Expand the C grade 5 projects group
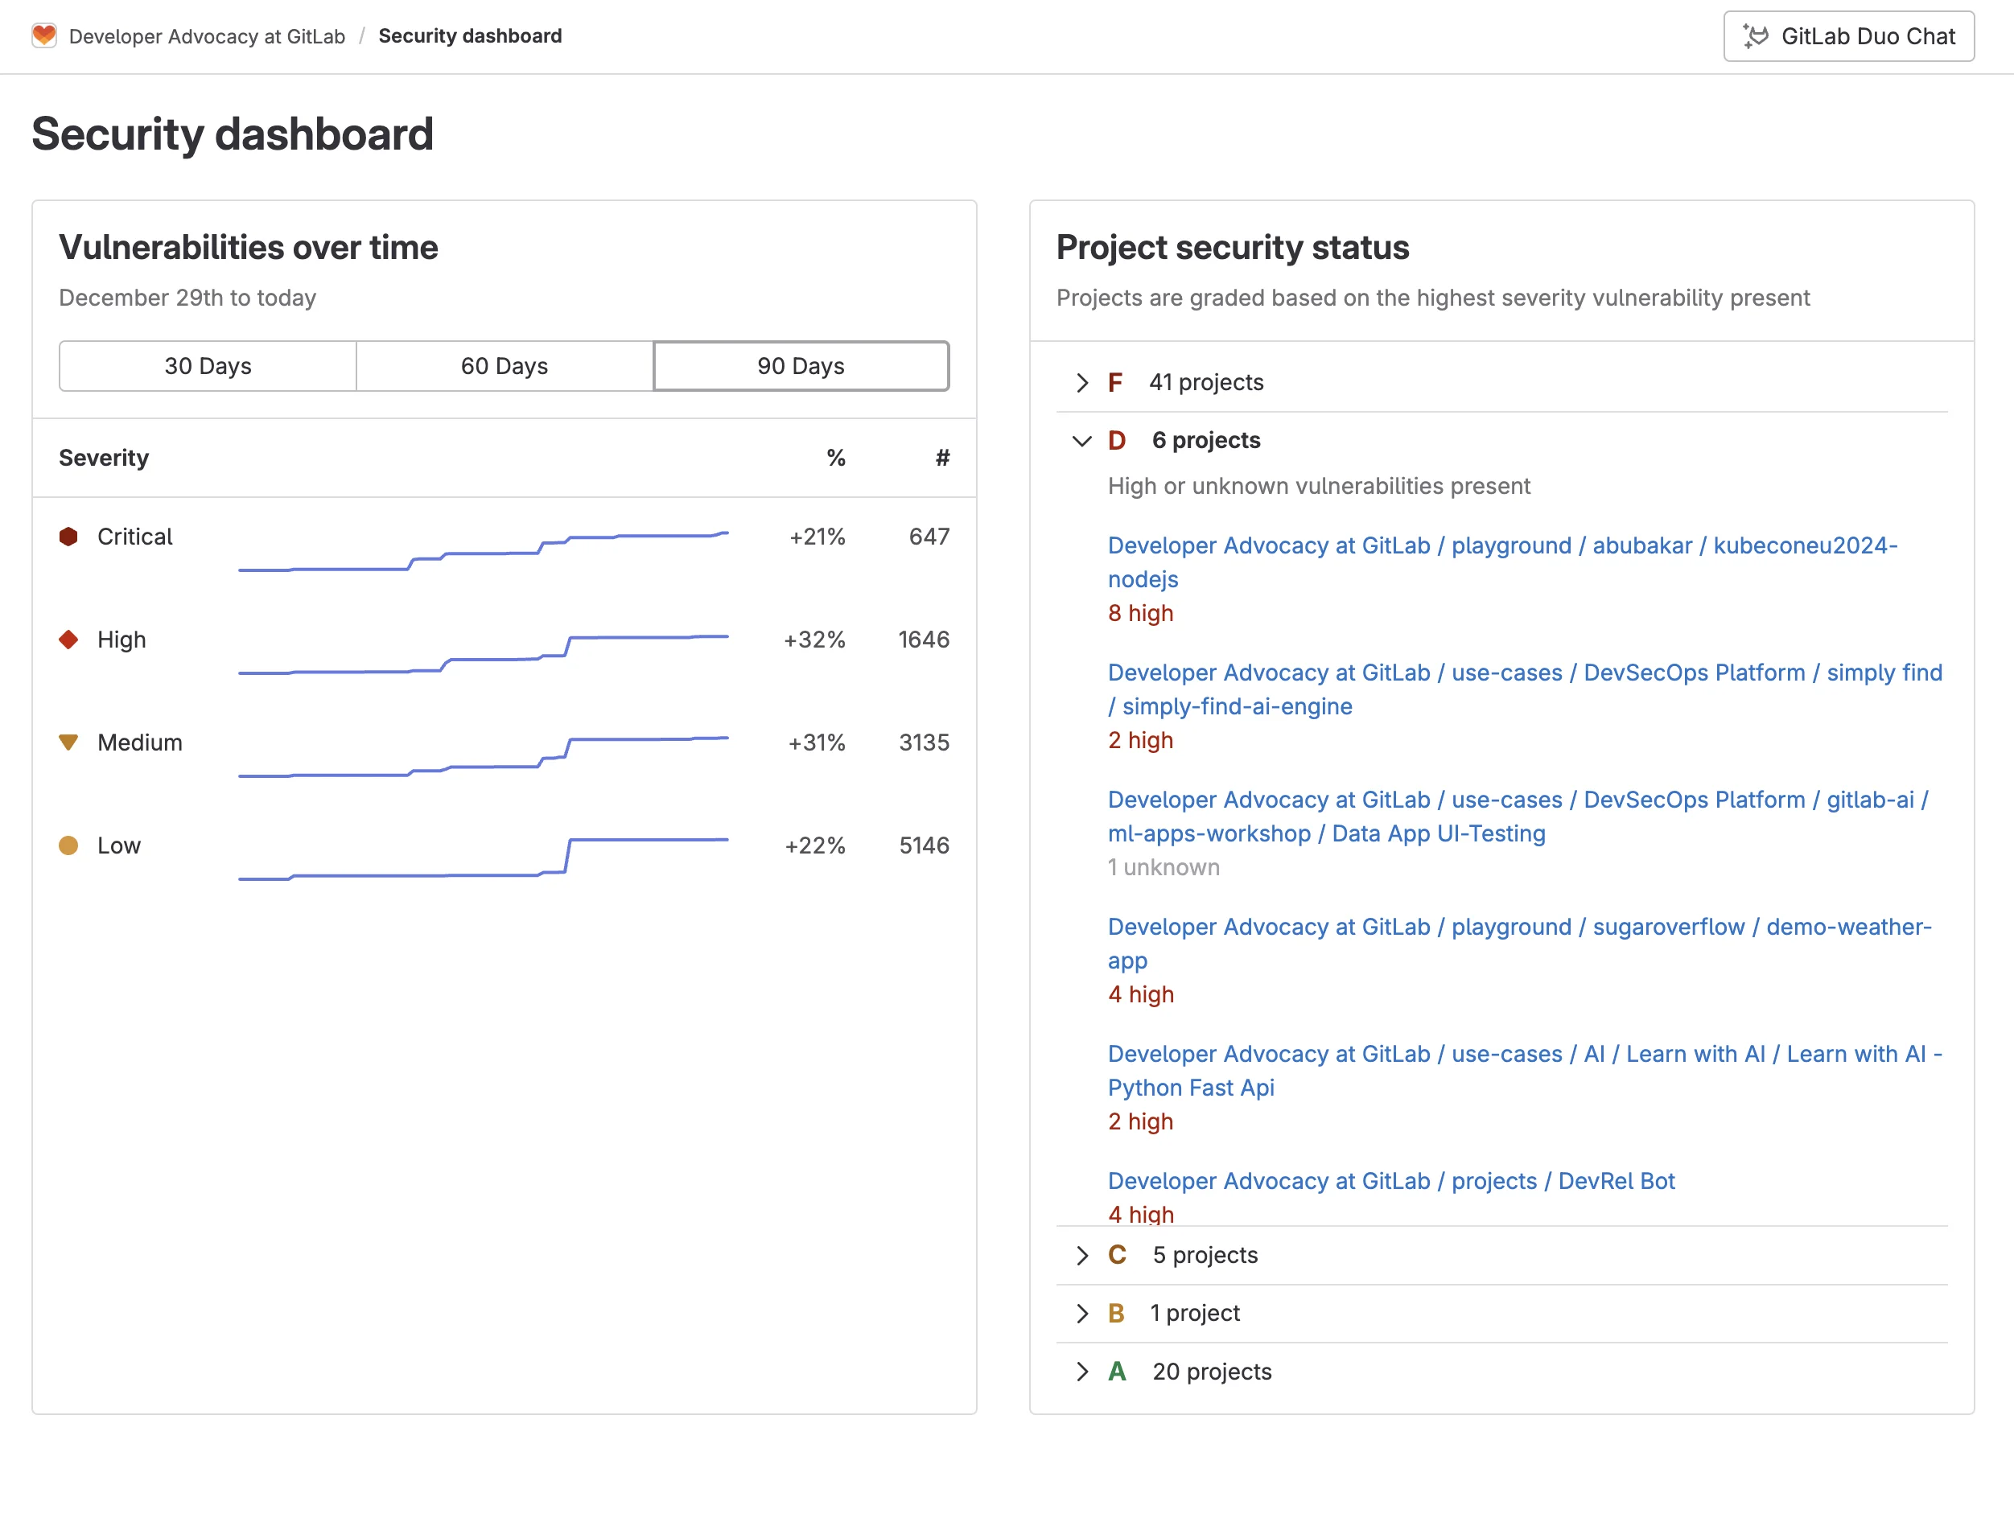Screen dimensions: 2014x1518 [x=1081, y=1256]
